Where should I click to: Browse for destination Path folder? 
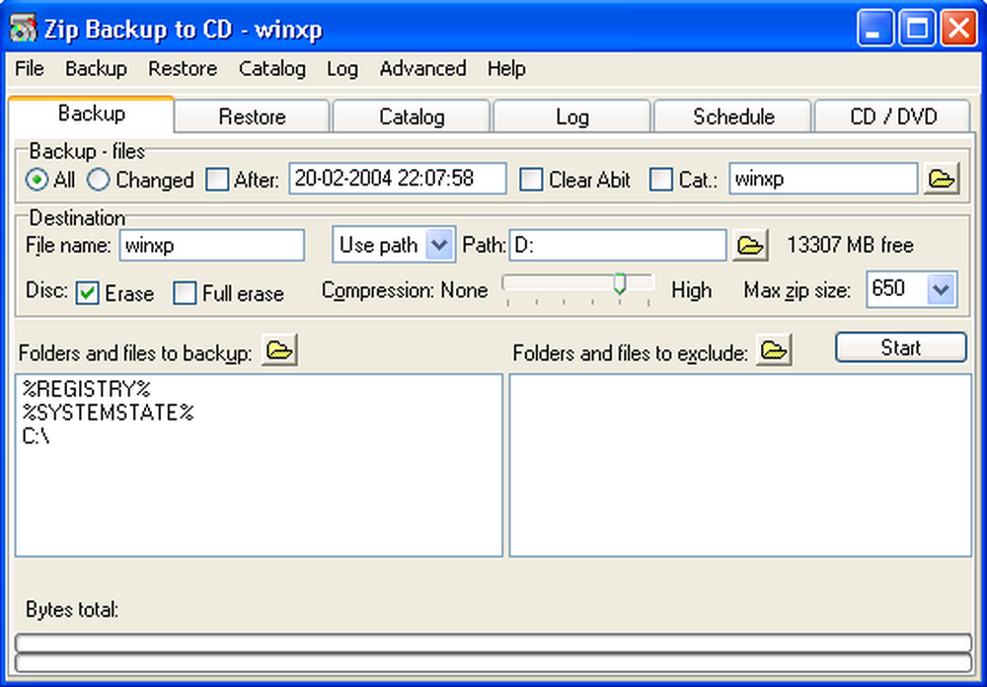tap(750, 245)
